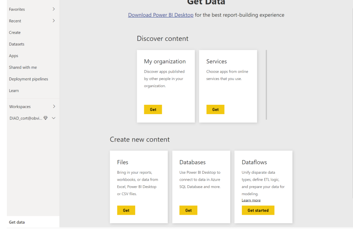Select Apps in the navigation pane

(14, 56)
